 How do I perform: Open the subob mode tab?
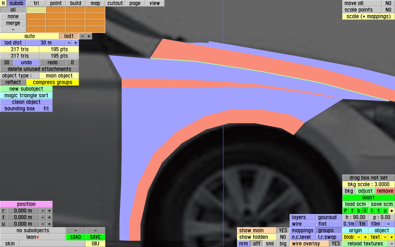[16, 3]
